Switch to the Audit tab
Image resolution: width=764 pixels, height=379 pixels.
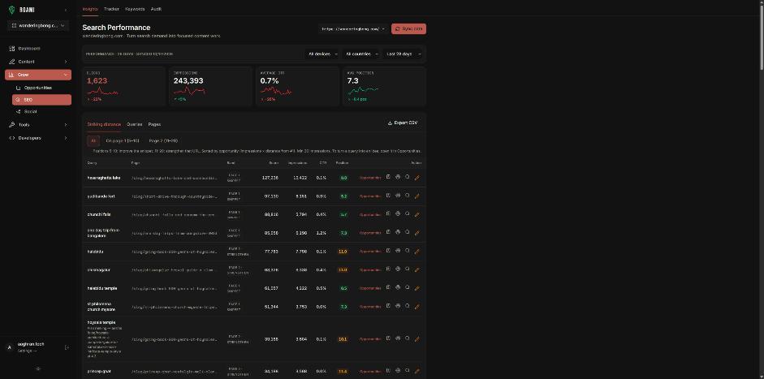[156, 9]
